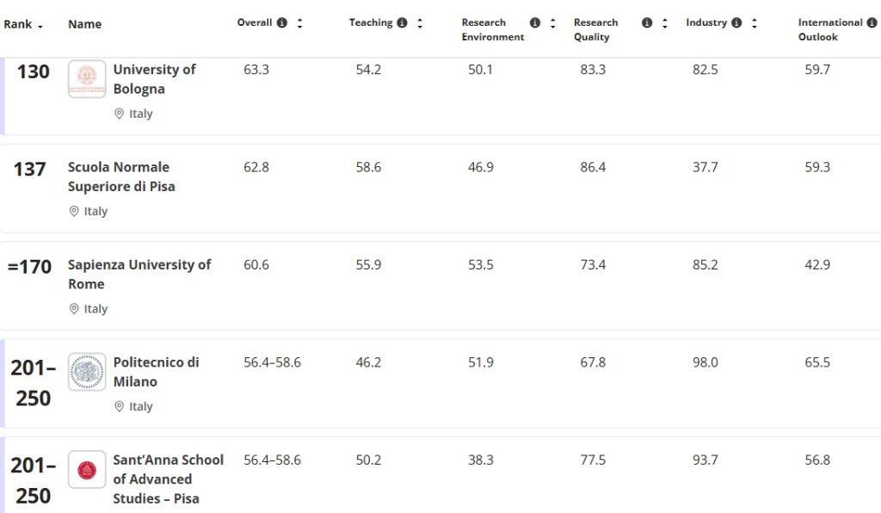The height and width of the screenshot is (513, 881).
Task: Show International Outlook info tooltip
Action: pos(871,23)
